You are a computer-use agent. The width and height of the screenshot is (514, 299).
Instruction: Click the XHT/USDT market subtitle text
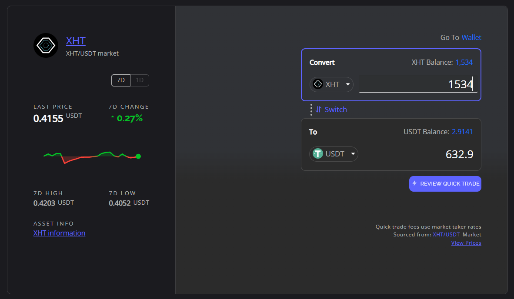pyautogui.click(x=92, y=53)
